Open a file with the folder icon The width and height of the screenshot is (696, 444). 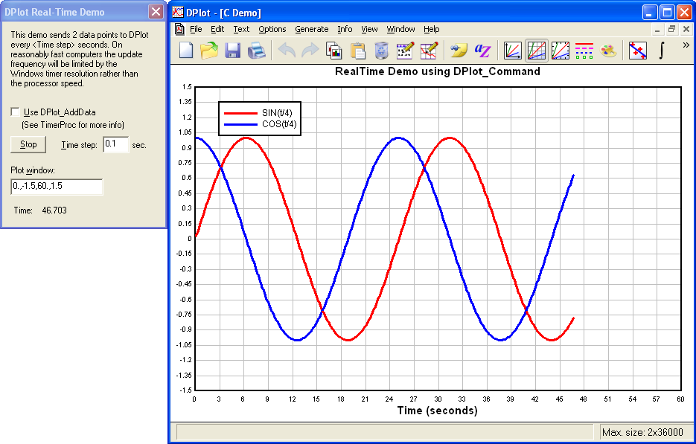click(x=209, y=50)
